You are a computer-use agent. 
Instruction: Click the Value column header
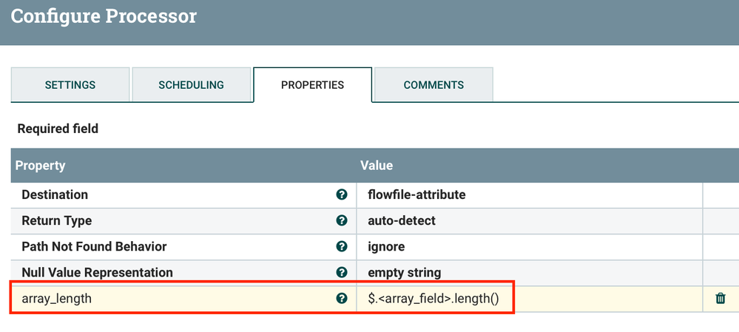tap(377, 166)
